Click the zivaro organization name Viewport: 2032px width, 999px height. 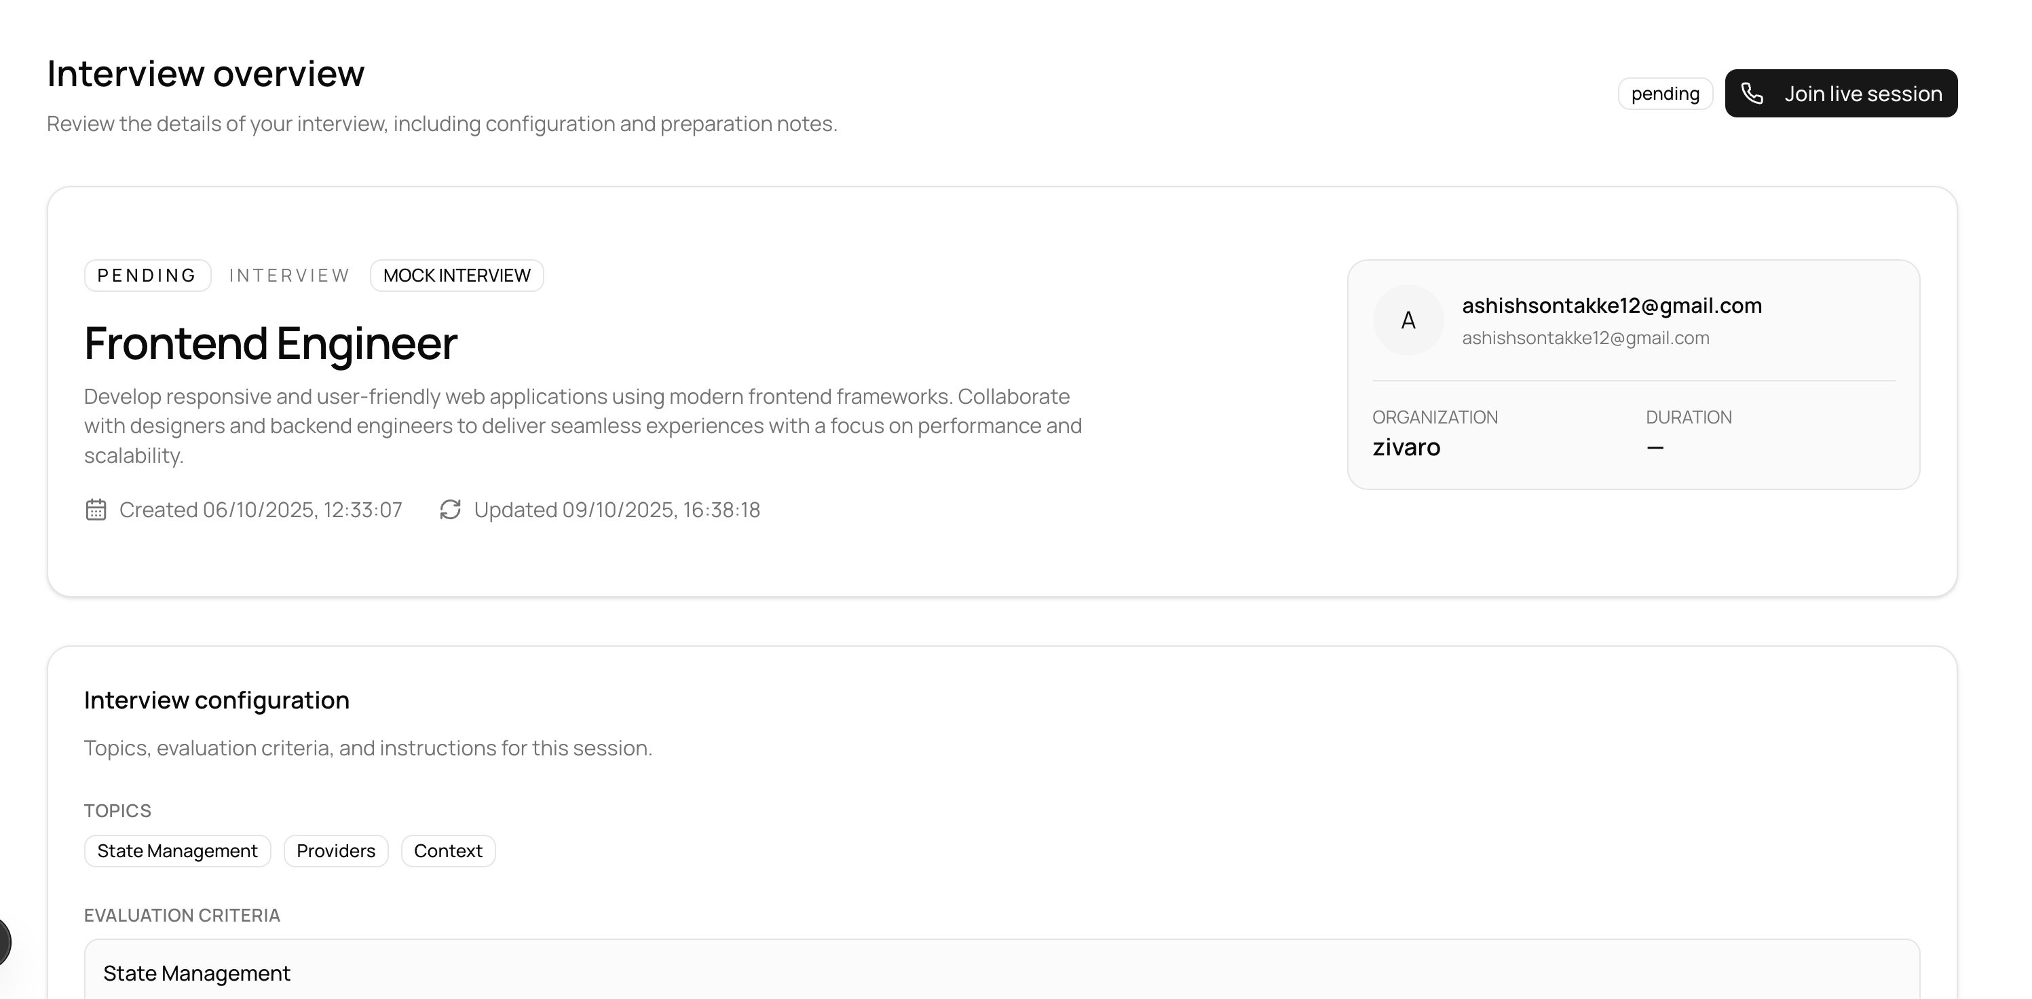pyautogui.click(x=1406, y=447)
